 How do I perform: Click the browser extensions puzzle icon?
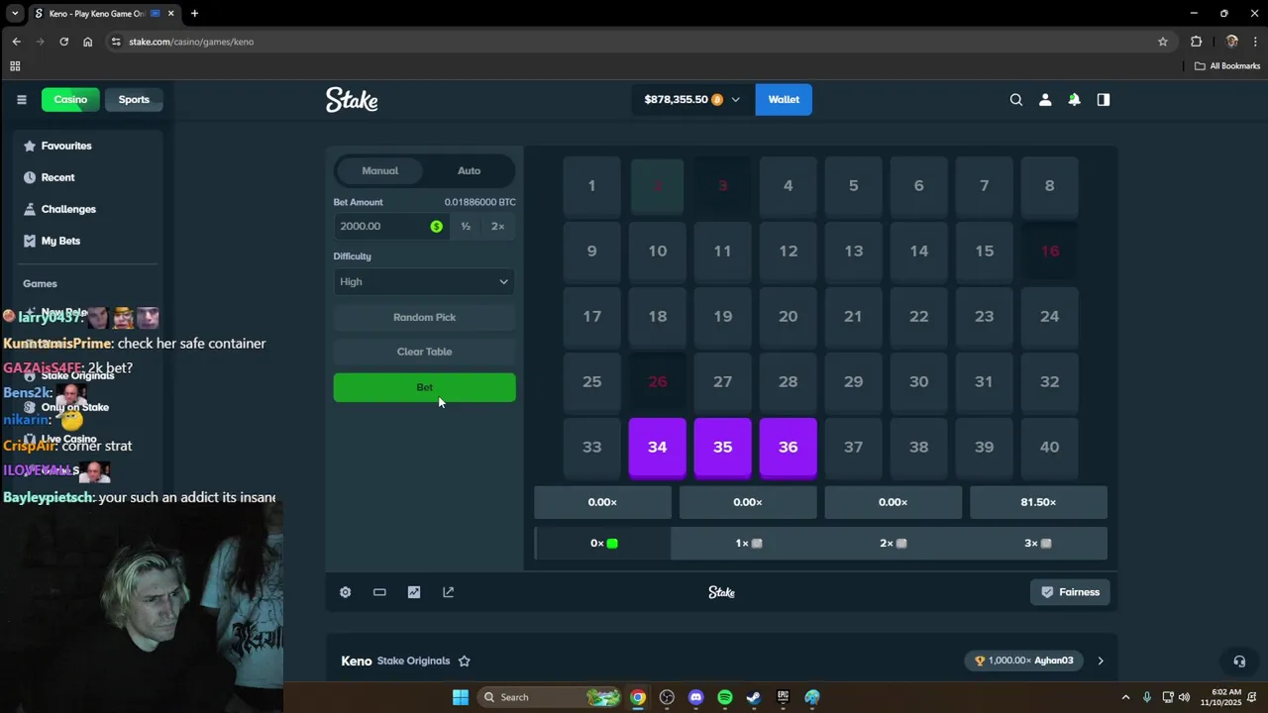(1196, 42)
